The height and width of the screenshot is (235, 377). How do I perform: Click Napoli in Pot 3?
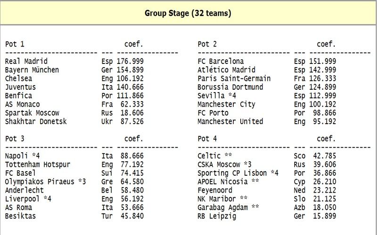[16, 156]
